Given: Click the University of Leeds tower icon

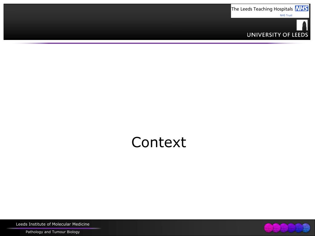Looking at the screenshot, I should (302, 25).
